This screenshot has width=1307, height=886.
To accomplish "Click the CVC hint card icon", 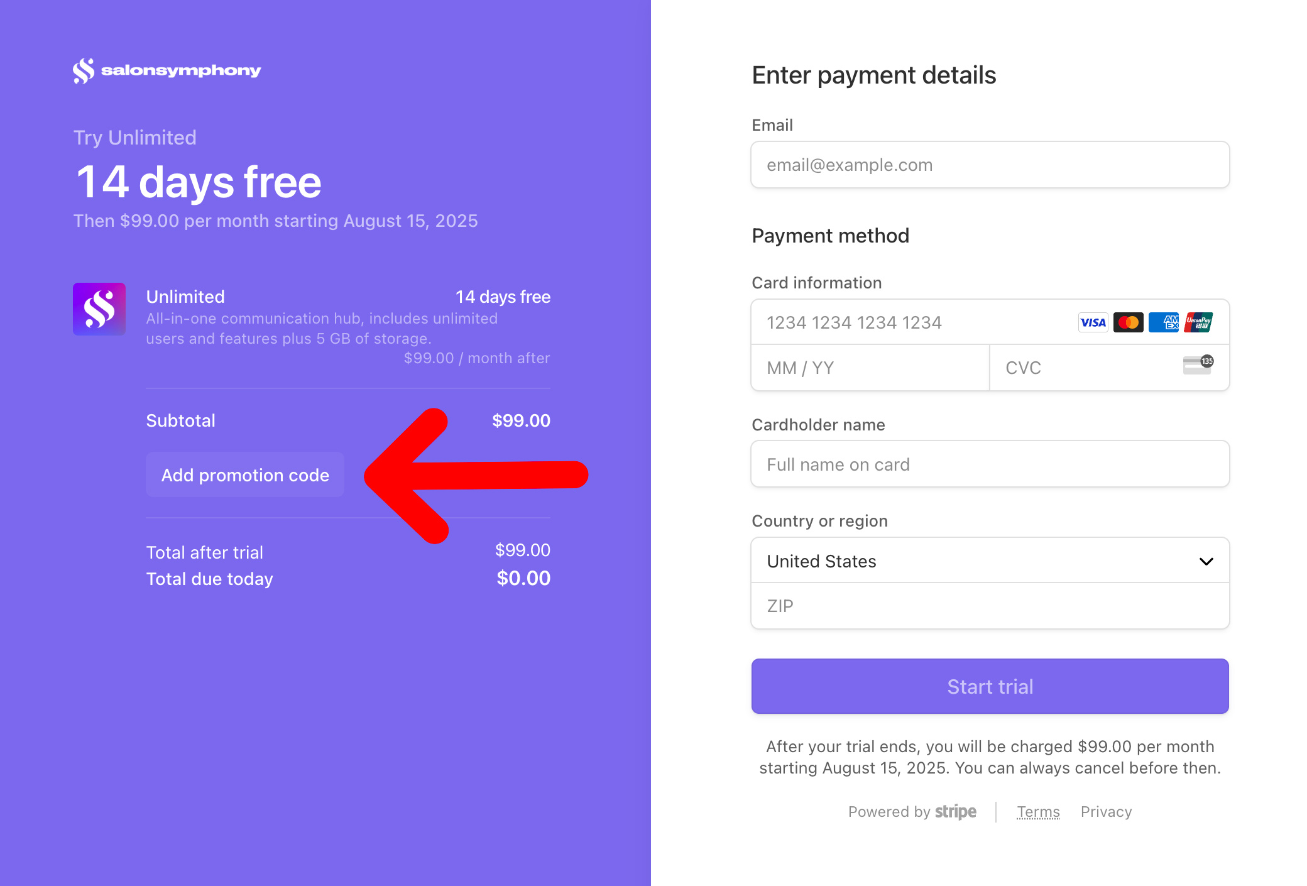I will [x=1198, y=364].
